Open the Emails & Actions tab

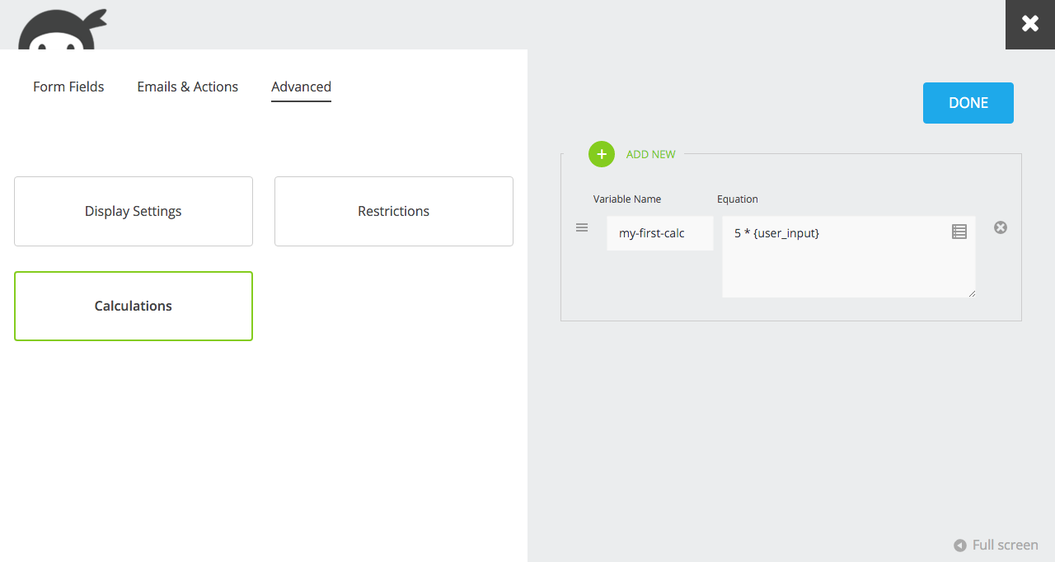pyautogui.click(x=187, y=87)
